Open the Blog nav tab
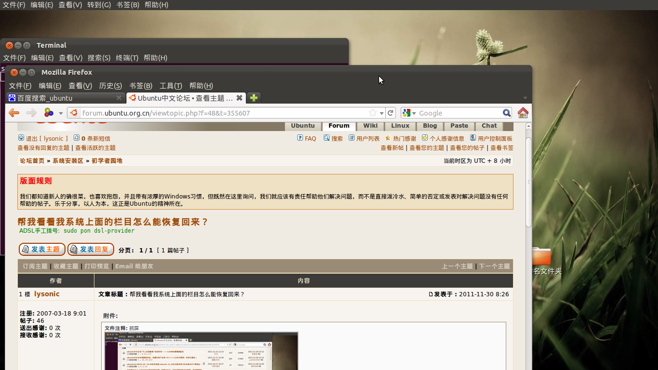Screen dimensions: 658x370 (x=430, y=126)
